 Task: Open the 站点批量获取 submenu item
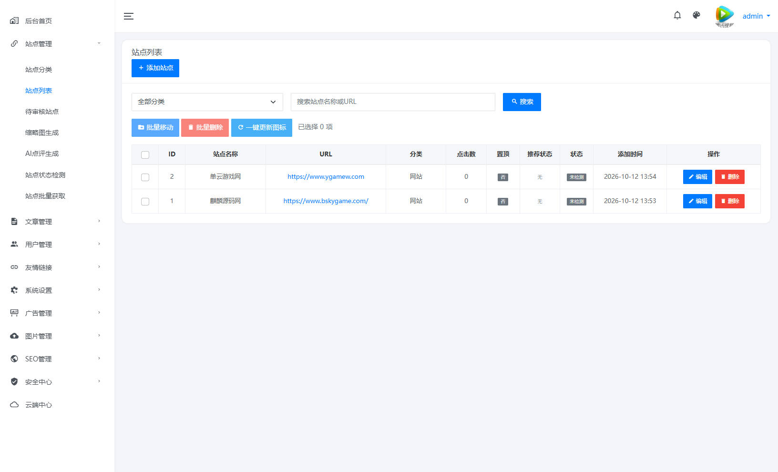(x=45, y=196)
